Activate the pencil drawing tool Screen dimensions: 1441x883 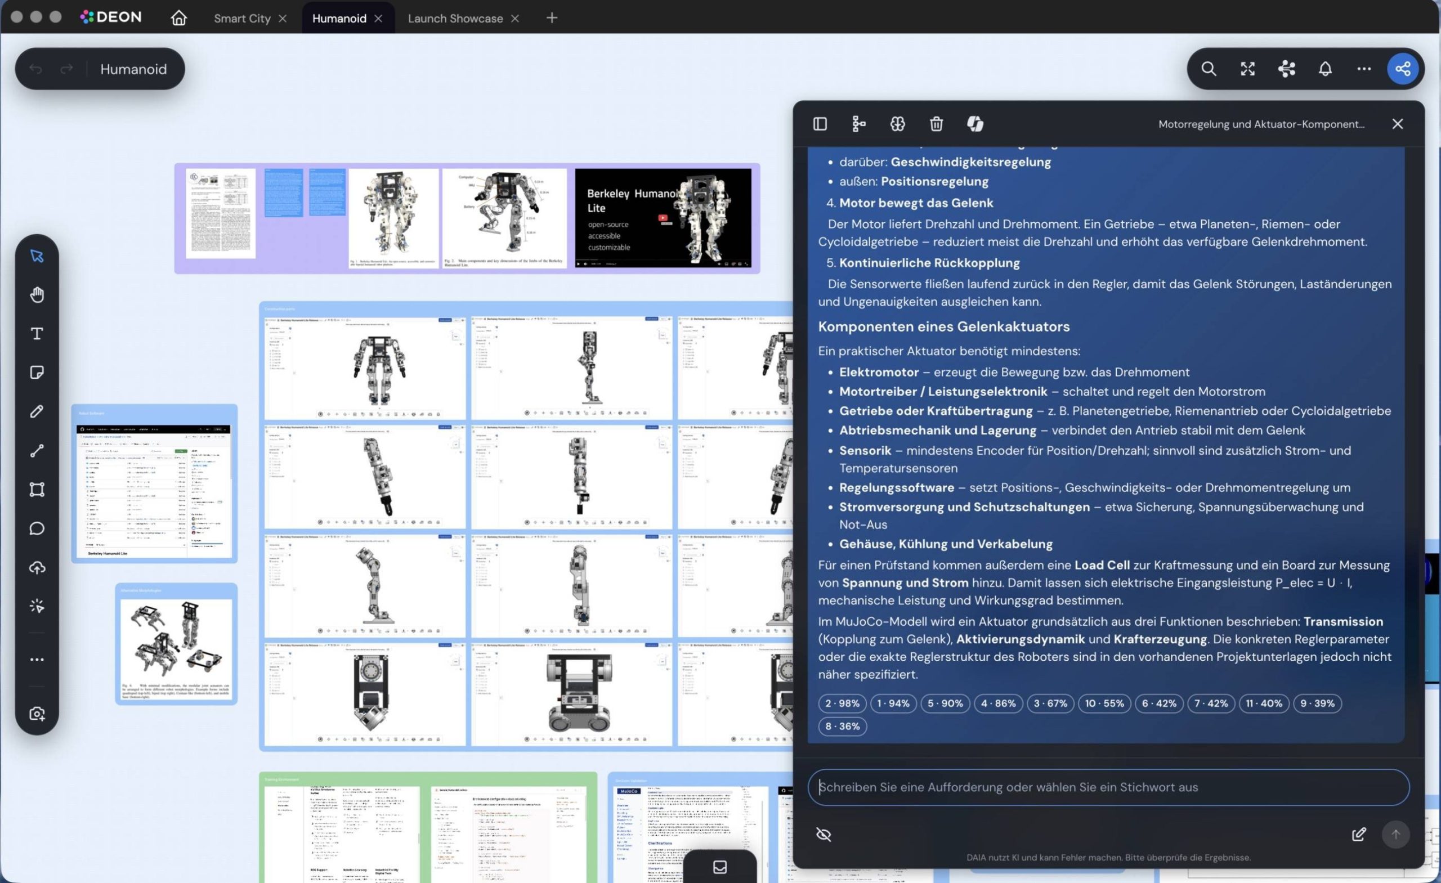[x=37, y=412]
